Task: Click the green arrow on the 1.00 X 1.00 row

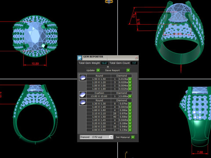Action: click(x=130, y=86)
